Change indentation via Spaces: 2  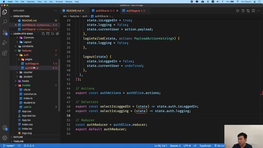pos(175,146)
